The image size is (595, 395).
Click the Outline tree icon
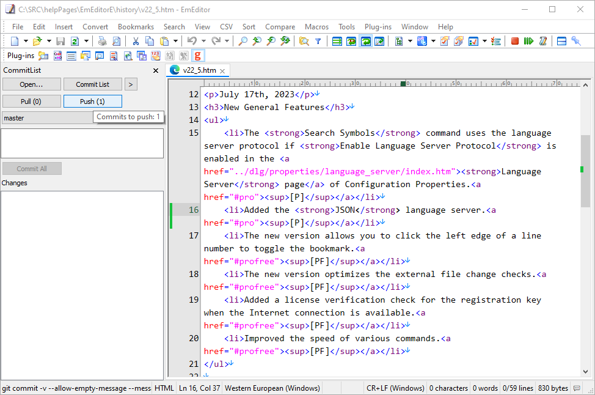point(399,41)
